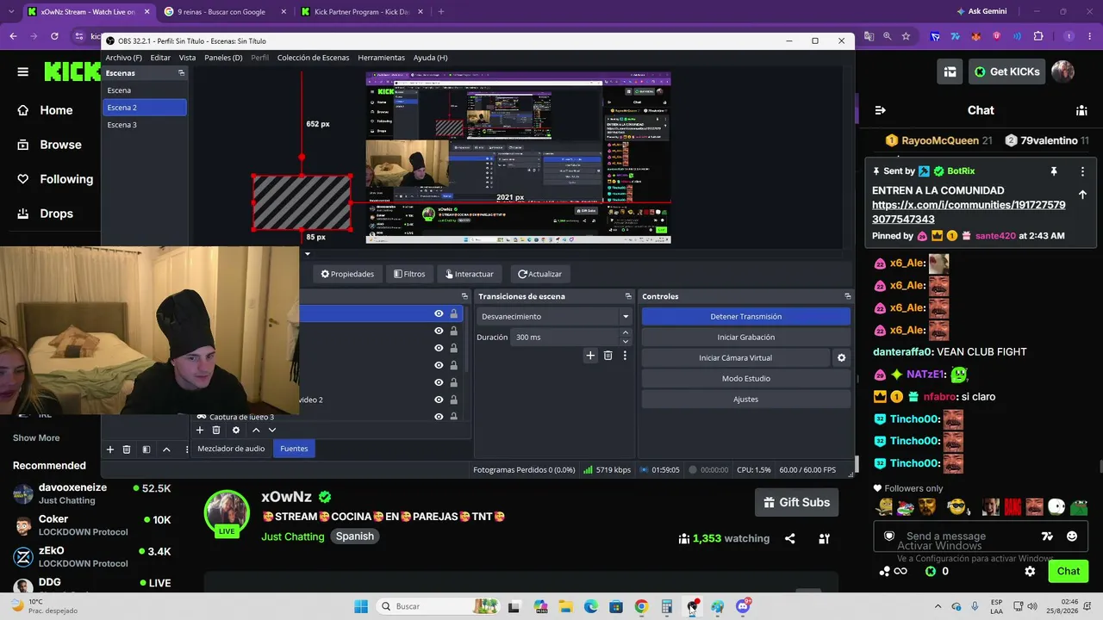Toggle lock on the selected top source
The height and width of the screenshot is (620, 1103).
[x=453, y=313]
